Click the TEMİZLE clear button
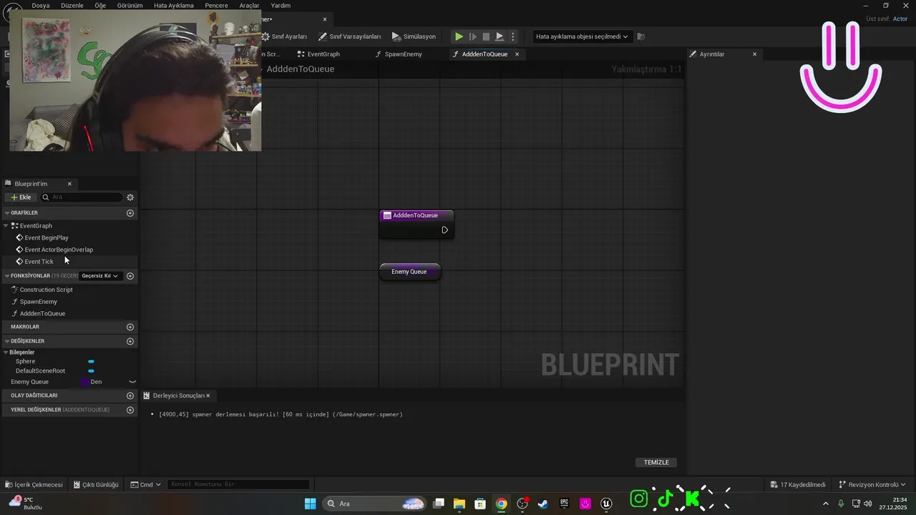 pos(656,463)
